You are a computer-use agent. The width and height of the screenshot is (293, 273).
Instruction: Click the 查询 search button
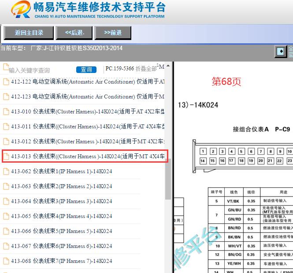[86, 69]
